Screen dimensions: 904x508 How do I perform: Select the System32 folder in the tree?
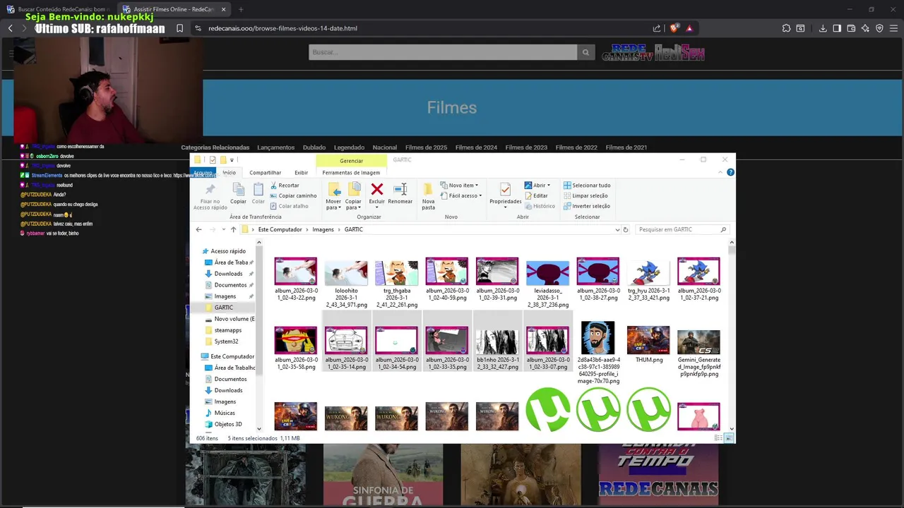(226, 341)
